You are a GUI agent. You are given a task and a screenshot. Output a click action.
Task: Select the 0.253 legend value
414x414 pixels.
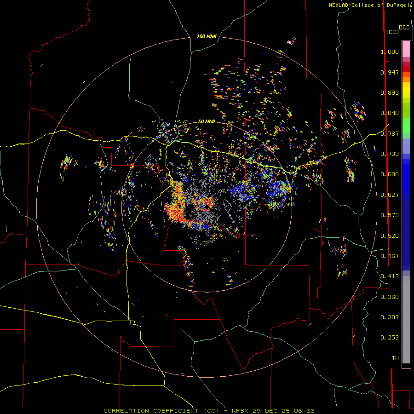tap(390, 338)
